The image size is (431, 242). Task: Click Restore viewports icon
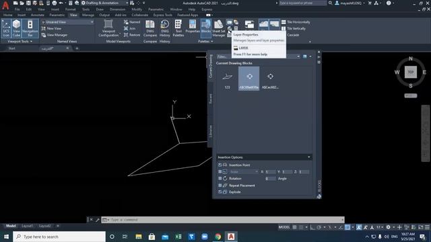[x=126, y=35]
